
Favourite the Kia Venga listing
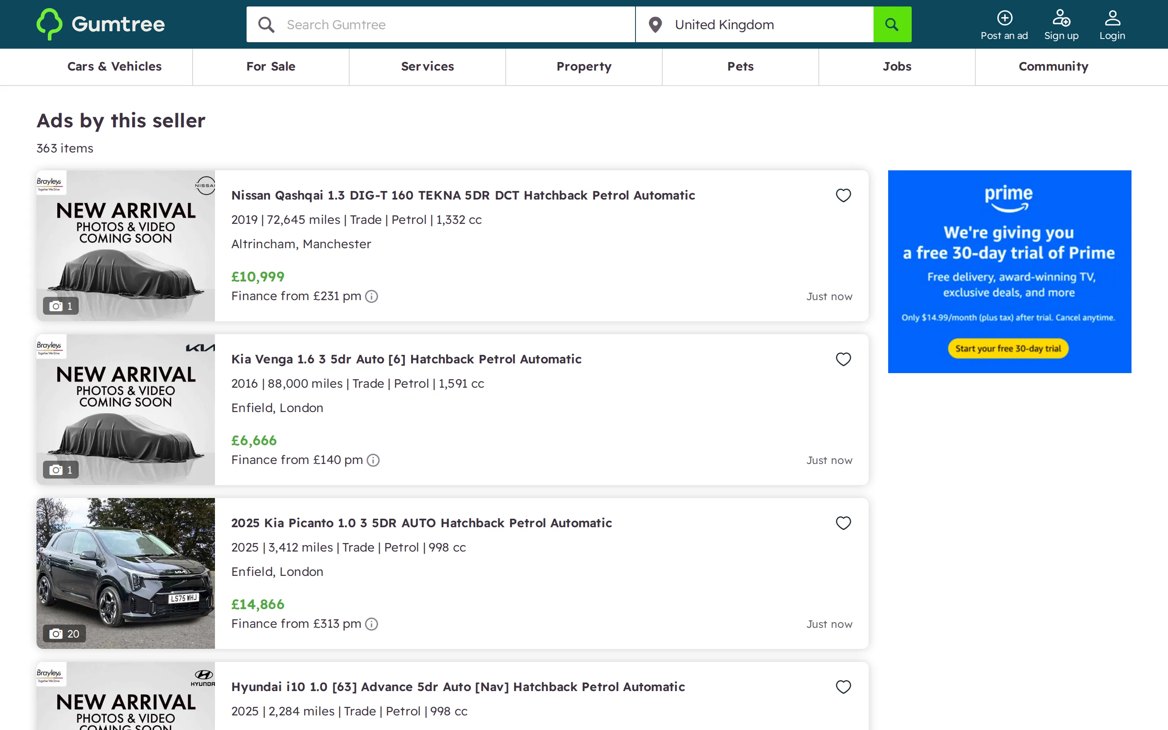(843, 359)
